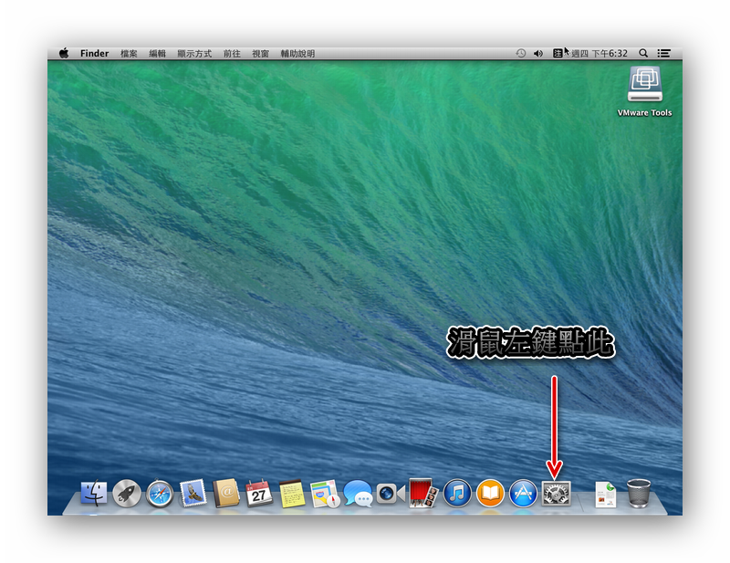Open Messages speech bubble icon
Screen dimensions: 730x563
(358, 494)
